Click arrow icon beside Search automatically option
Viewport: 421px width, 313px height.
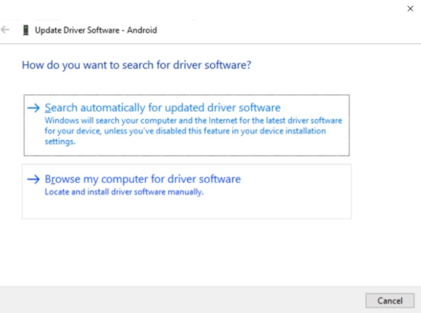coord(34,108)
